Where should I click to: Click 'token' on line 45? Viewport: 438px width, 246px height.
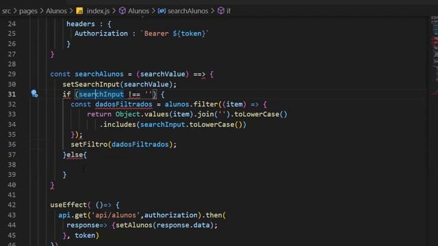pyautogui.click(x=85, y=235)
